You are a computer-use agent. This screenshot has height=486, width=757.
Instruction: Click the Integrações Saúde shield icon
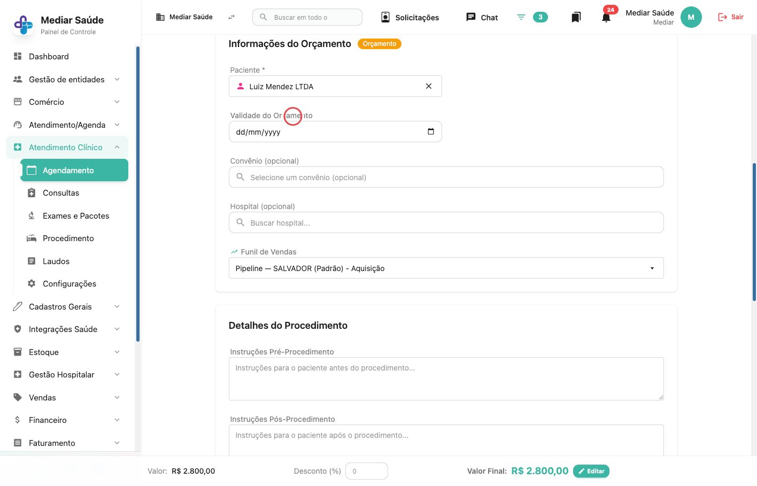tap(18, 329)
